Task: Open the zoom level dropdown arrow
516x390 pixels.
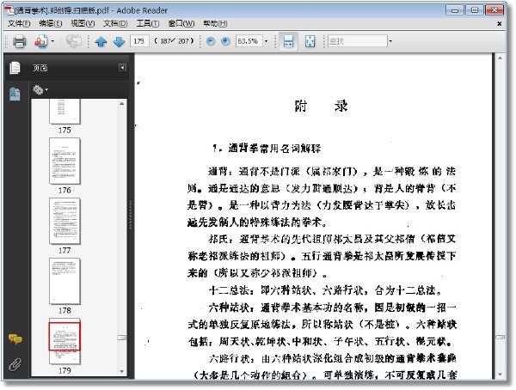Action: click(x=267, y=41)
